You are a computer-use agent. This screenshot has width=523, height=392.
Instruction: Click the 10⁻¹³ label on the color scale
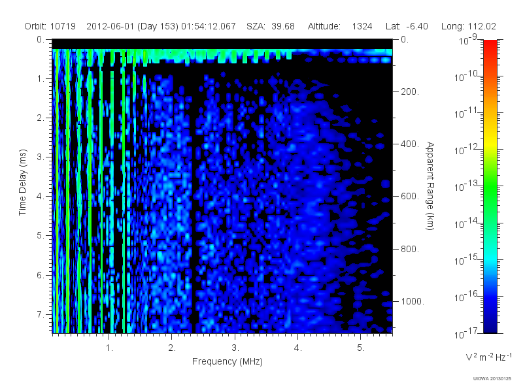(466, 186)
